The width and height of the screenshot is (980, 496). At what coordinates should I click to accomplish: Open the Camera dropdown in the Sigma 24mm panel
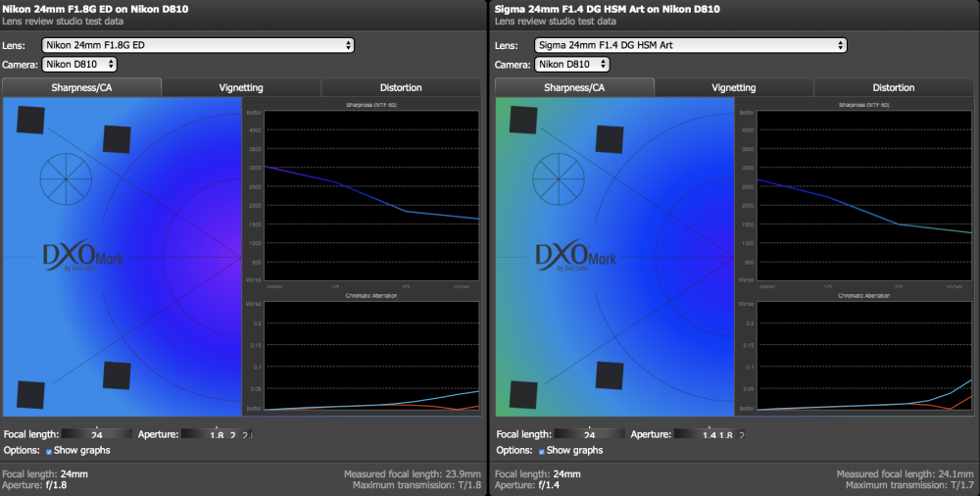[572, 64]
